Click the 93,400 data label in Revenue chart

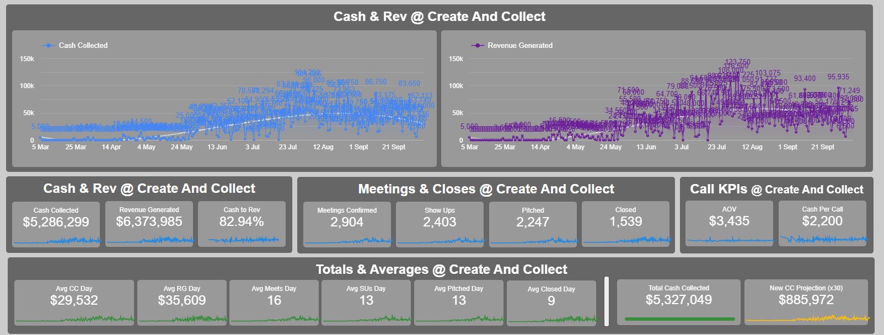[805, 79]
